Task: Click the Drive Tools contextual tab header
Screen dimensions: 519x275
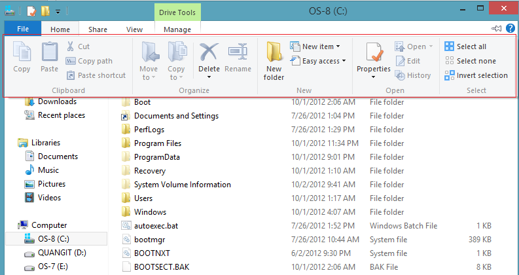Action: [x=177, y=12]
